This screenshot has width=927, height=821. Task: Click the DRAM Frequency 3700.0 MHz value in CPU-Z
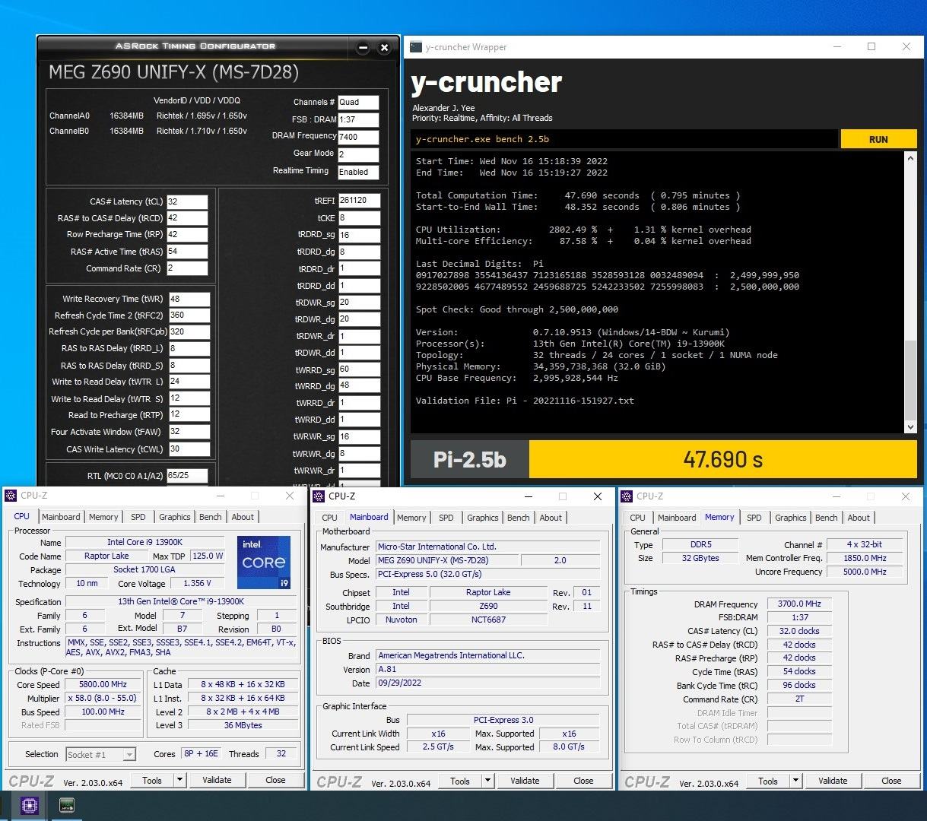(x=799, y=604)
